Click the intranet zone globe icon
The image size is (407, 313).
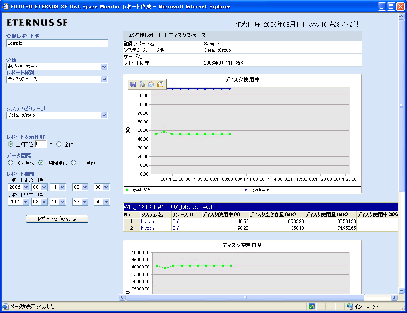[350, 307]
